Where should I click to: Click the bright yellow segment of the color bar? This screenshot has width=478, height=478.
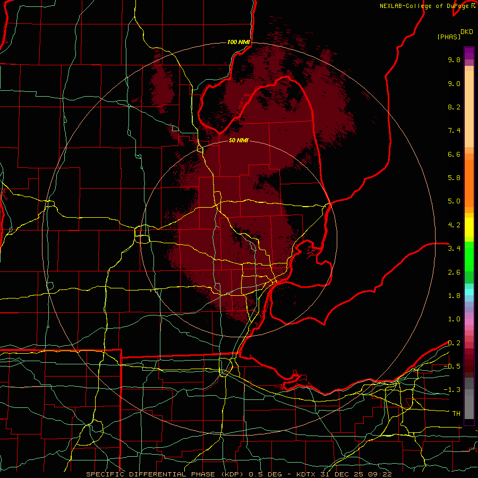[x=469, y=227]
